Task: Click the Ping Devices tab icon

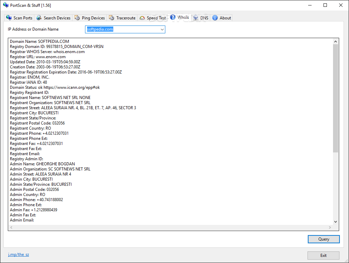Action: [77, 18]
